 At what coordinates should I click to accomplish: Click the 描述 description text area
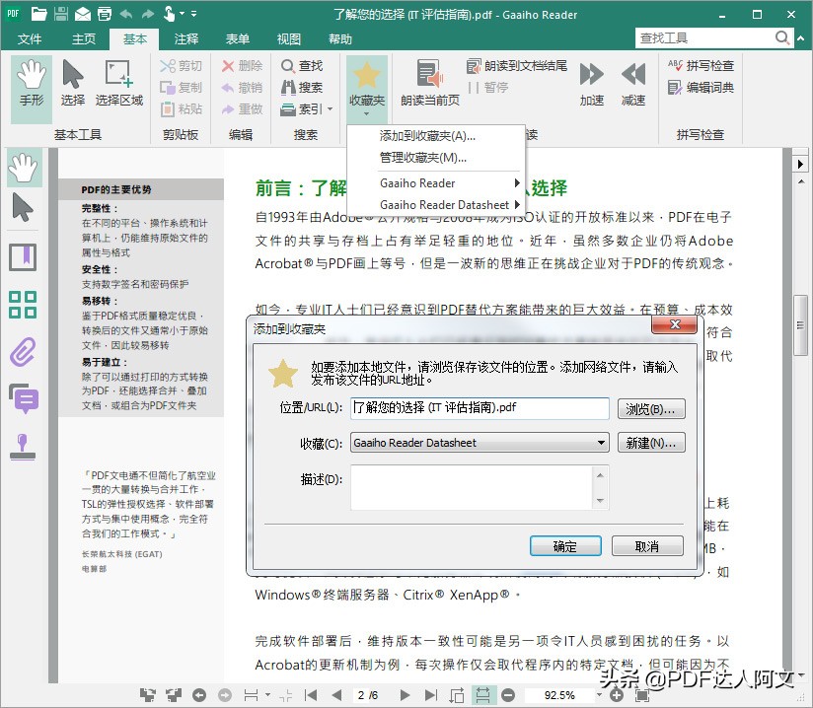tap(472, 487)
